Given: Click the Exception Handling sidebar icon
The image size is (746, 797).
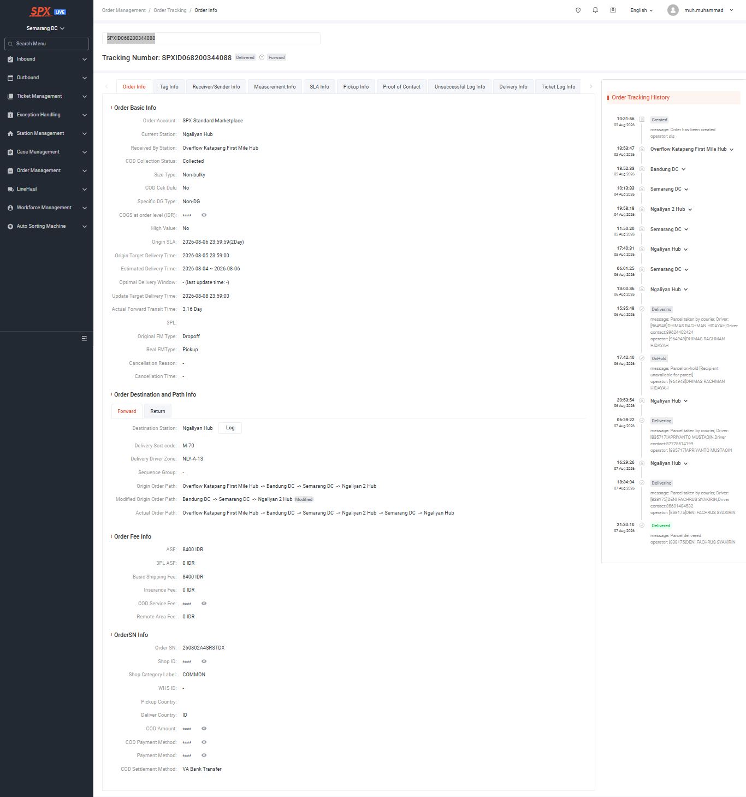Looking at the screenshot, I should 10,115.
